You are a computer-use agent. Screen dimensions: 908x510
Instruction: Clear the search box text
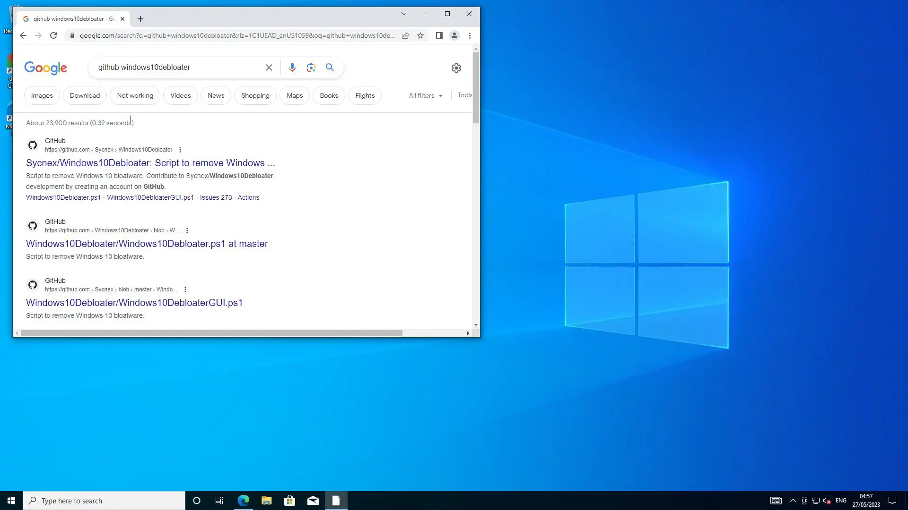tap(269, 68)
